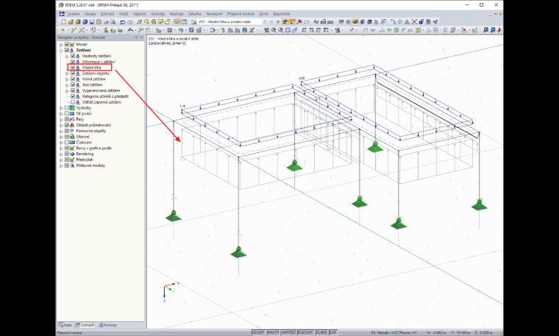Open the Zobrazit menu

[107, 14]
